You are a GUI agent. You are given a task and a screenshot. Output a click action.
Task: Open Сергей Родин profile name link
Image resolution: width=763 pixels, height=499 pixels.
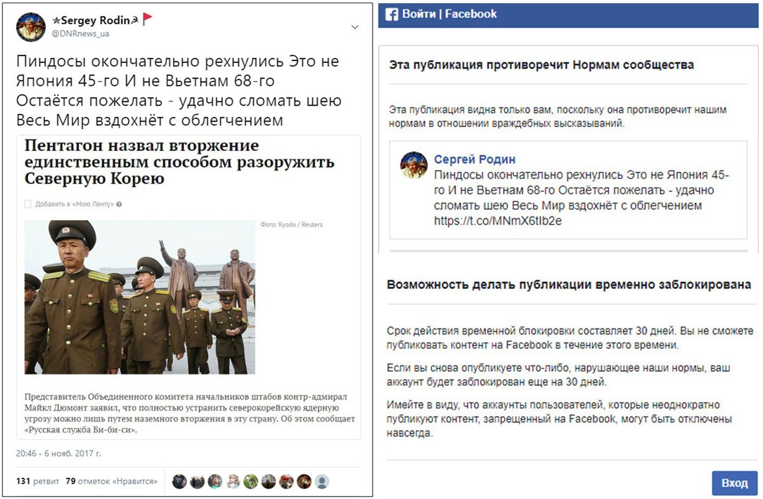[x=475, y=159]
